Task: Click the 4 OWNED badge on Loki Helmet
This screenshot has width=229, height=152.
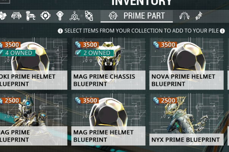Action: [17, 53]
